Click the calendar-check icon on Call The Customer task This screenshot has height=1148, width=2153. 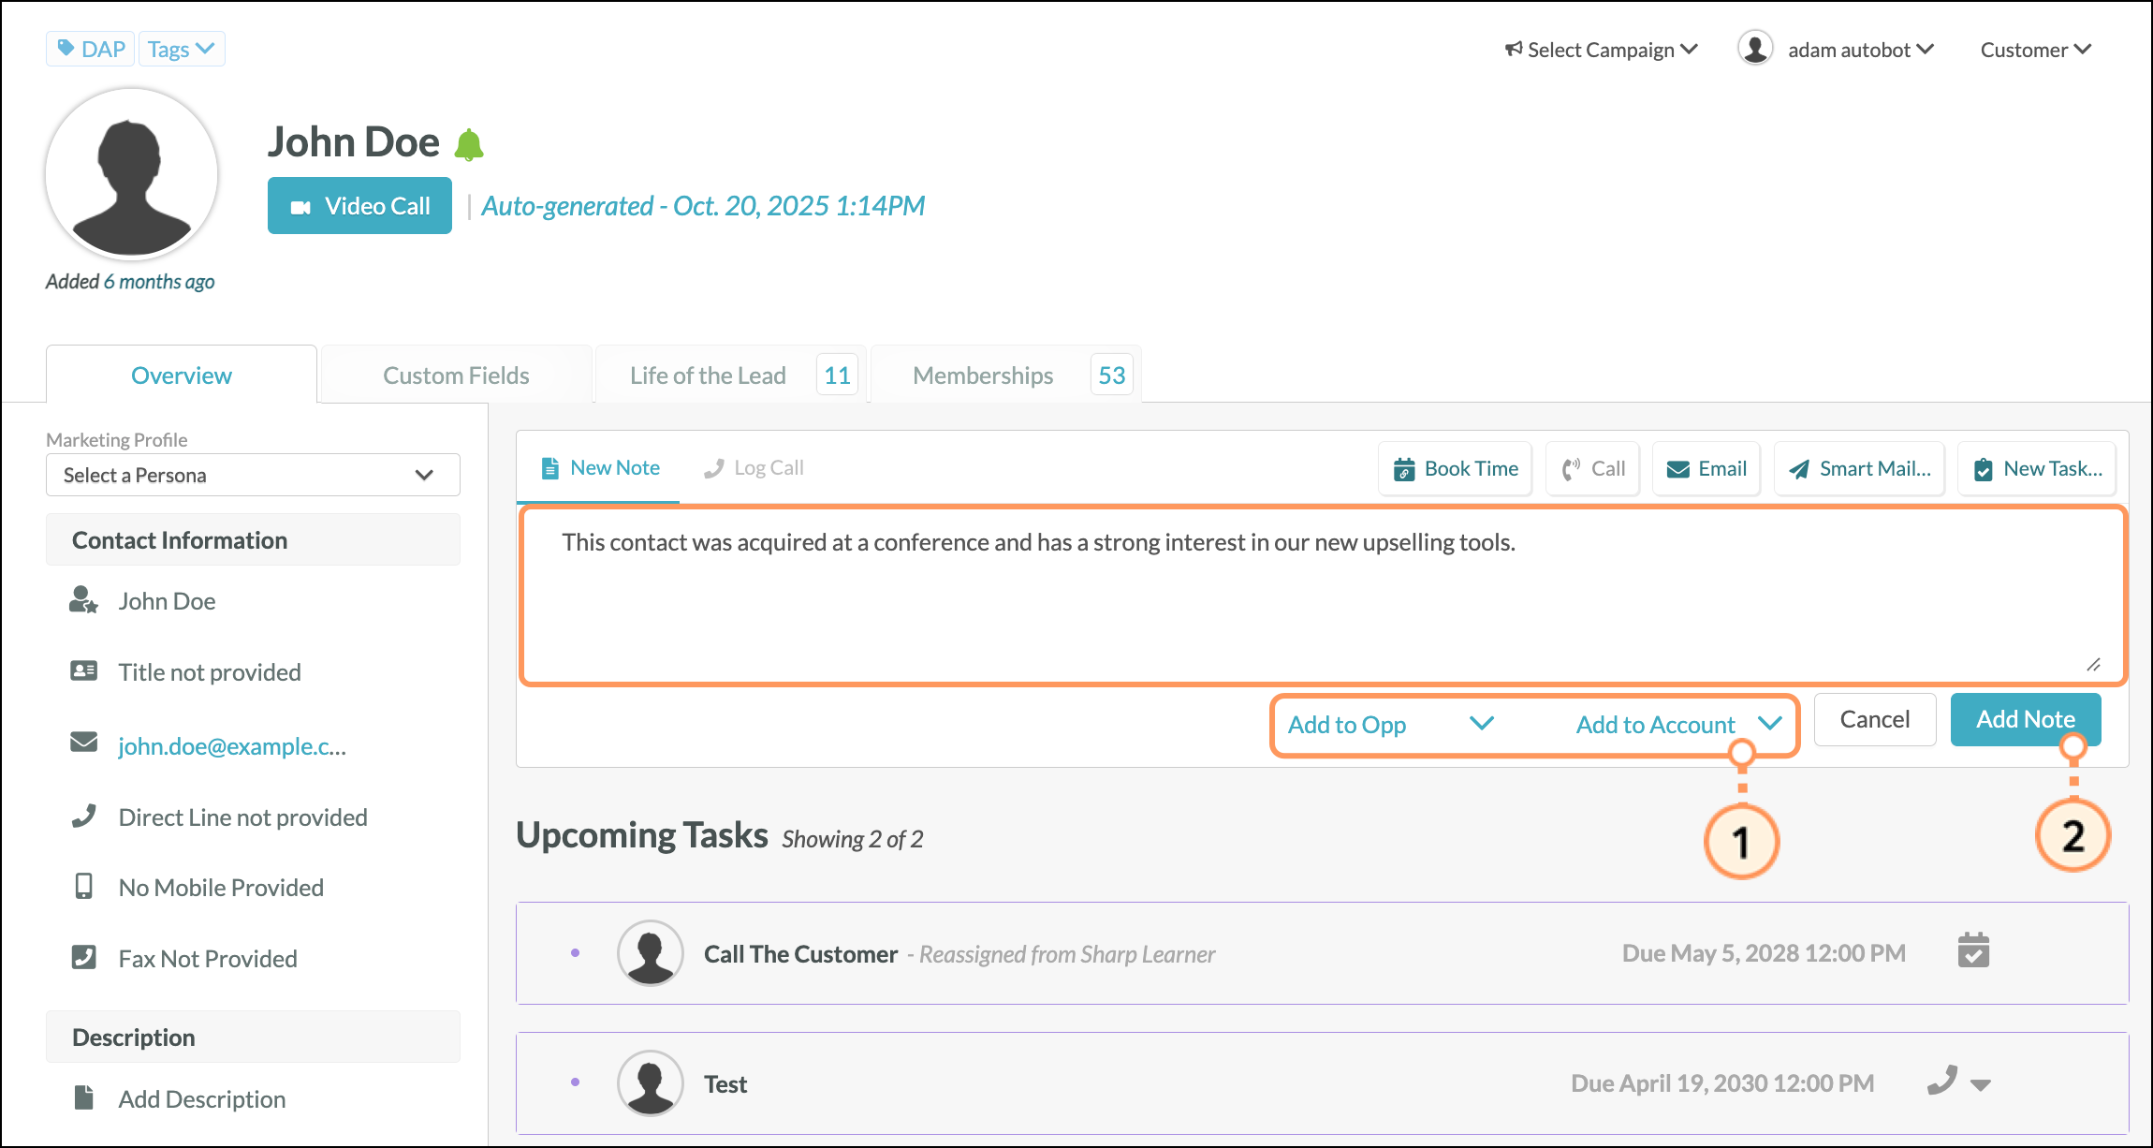(x=1973, y=951)
